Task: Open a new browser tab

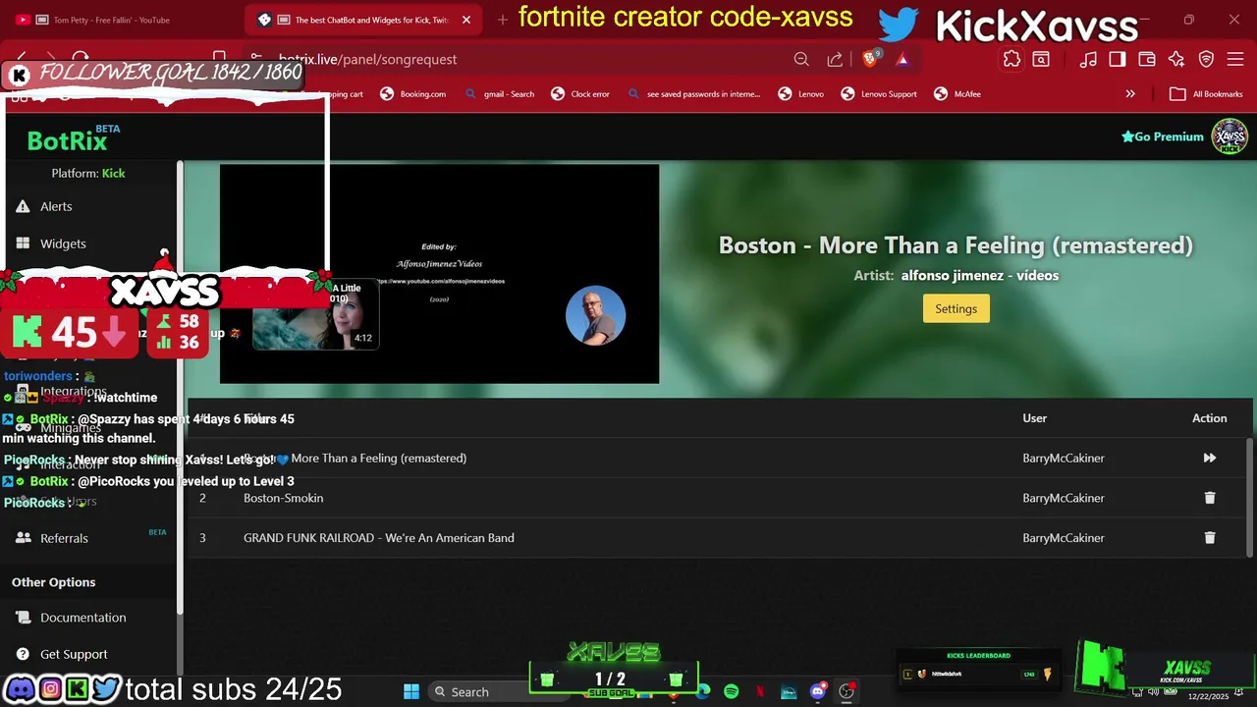Action: click(503, 20)
